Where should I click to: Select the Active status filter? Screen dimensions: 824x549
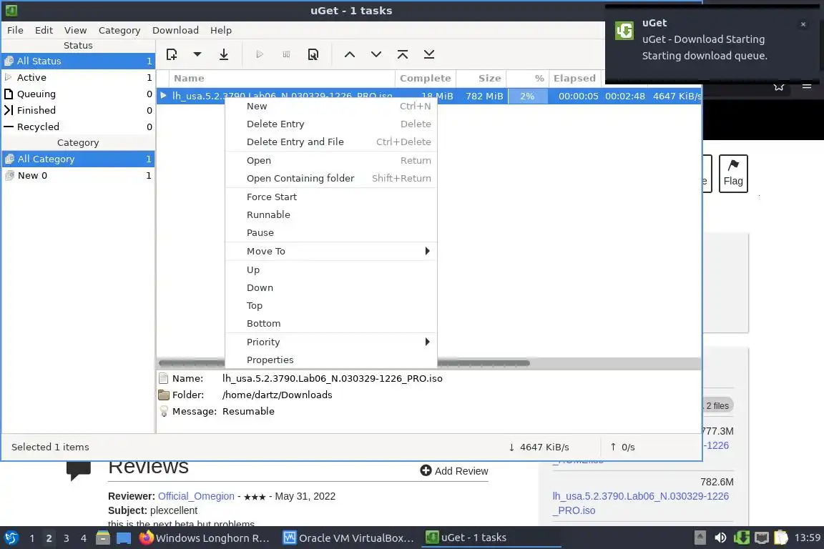(78, 77)
